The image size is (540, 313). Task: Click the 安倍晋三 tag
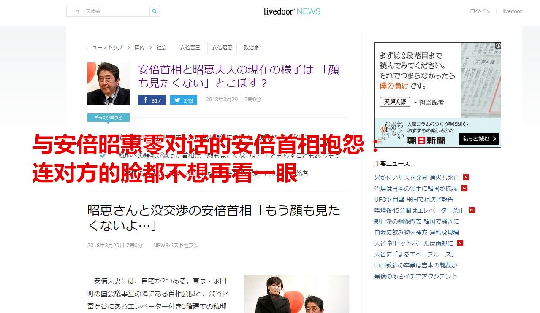(x=190, y=48)
